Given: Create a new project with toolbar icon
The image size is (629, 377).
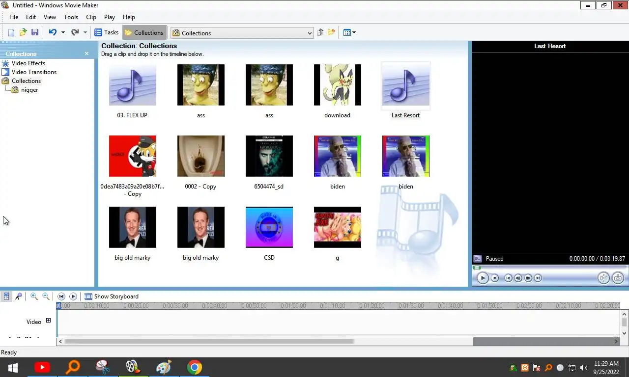Looking at the screenshot, I should tap(11, 32).
